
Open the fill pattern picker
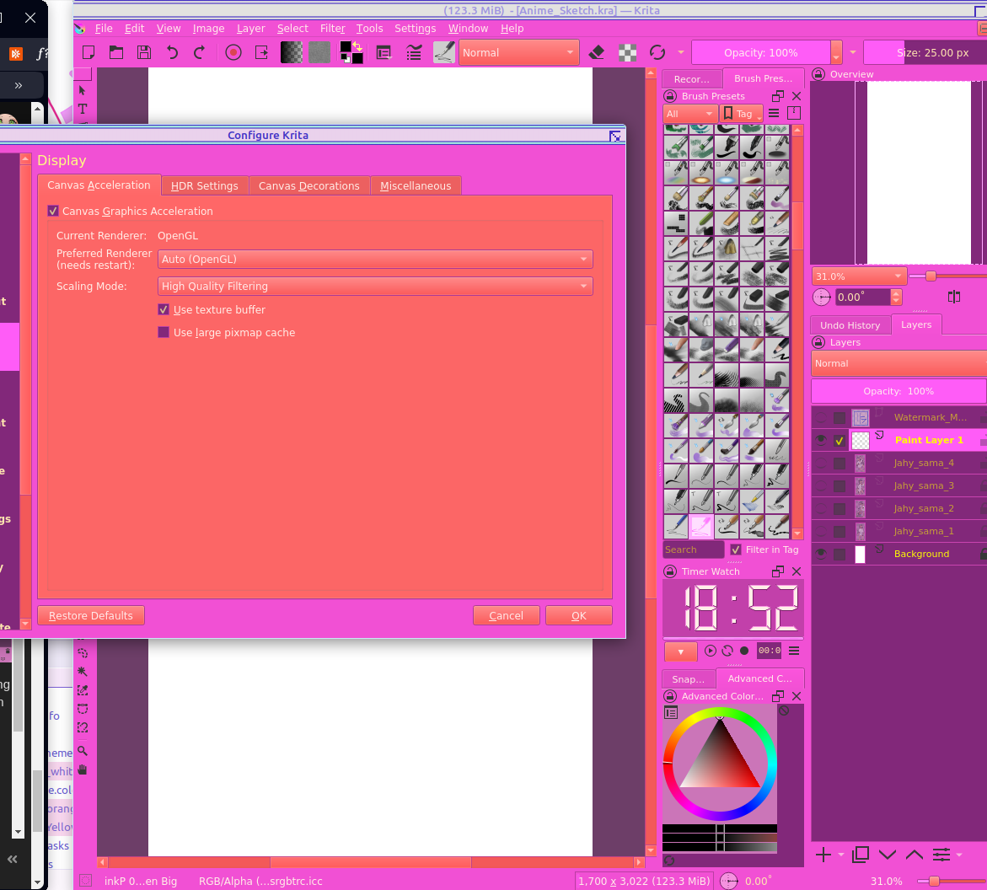319,53
